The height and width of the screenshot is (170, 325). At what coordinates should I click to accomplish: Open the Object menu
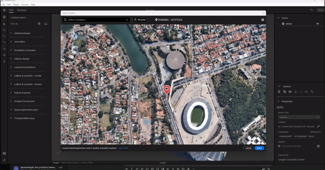[x=16, y=5]
